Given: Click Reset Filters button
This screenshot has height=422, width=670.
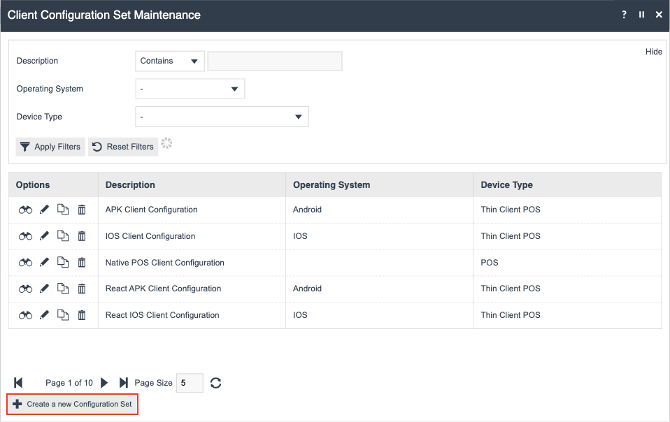Looking at the screenshot, I should point(123,147).
